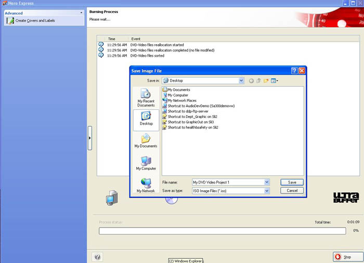Viewport: 364px width, 263px height.
Task: Open the Views menu icon
Action: point(275,81)
